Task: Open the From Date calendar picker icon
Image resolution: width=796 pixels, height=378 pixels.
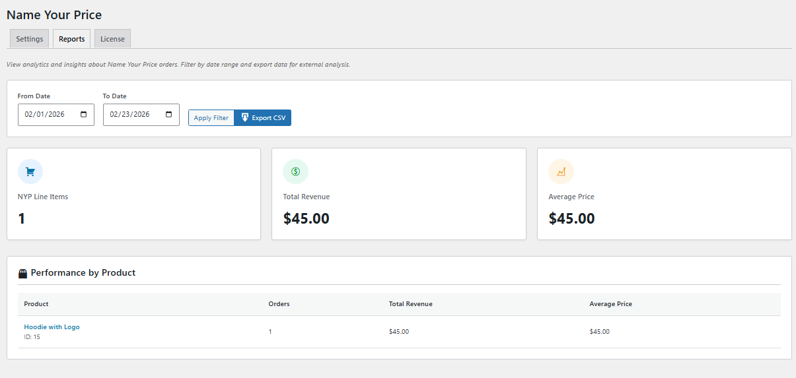Action: [x=83, y=114]
